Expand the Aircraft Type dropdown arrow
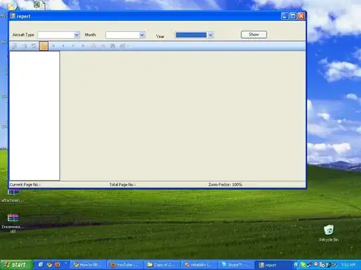The image size is (361, 270). (77, 35)
